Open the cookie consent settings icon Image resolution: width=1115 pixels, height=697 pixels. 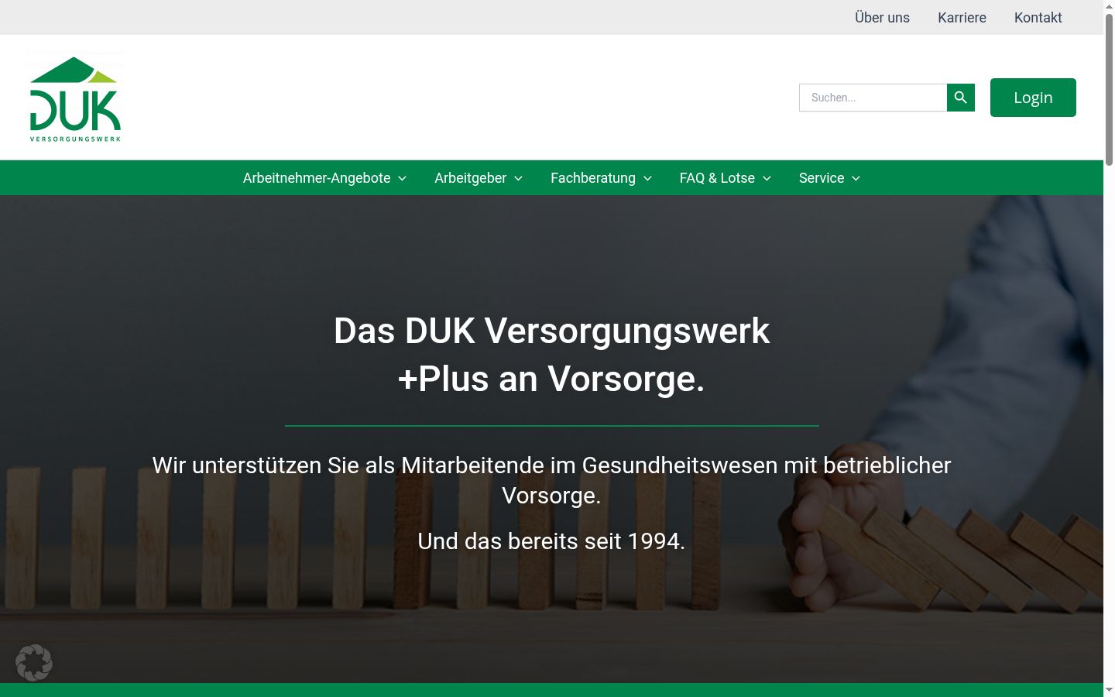pos(34,663)
